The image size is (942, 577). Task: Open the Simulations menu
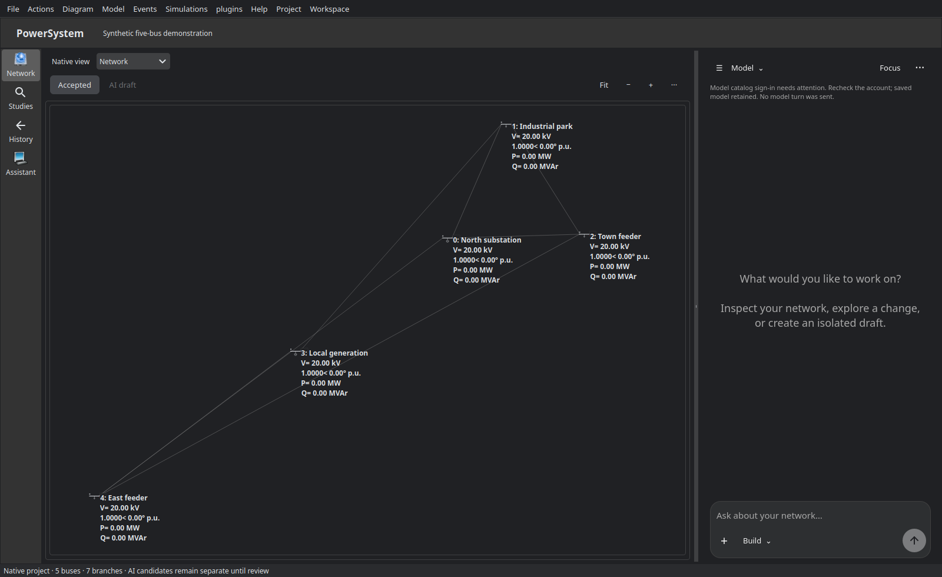click(x=186, y=9)
